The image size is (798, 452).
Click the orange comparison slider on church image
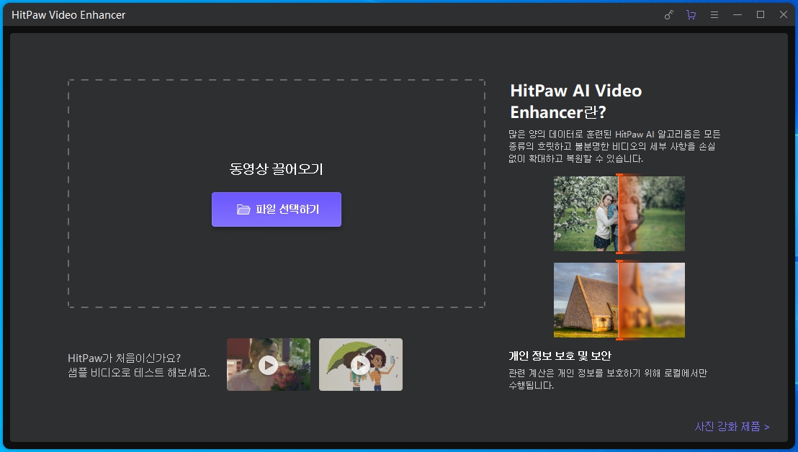(619, 300)
